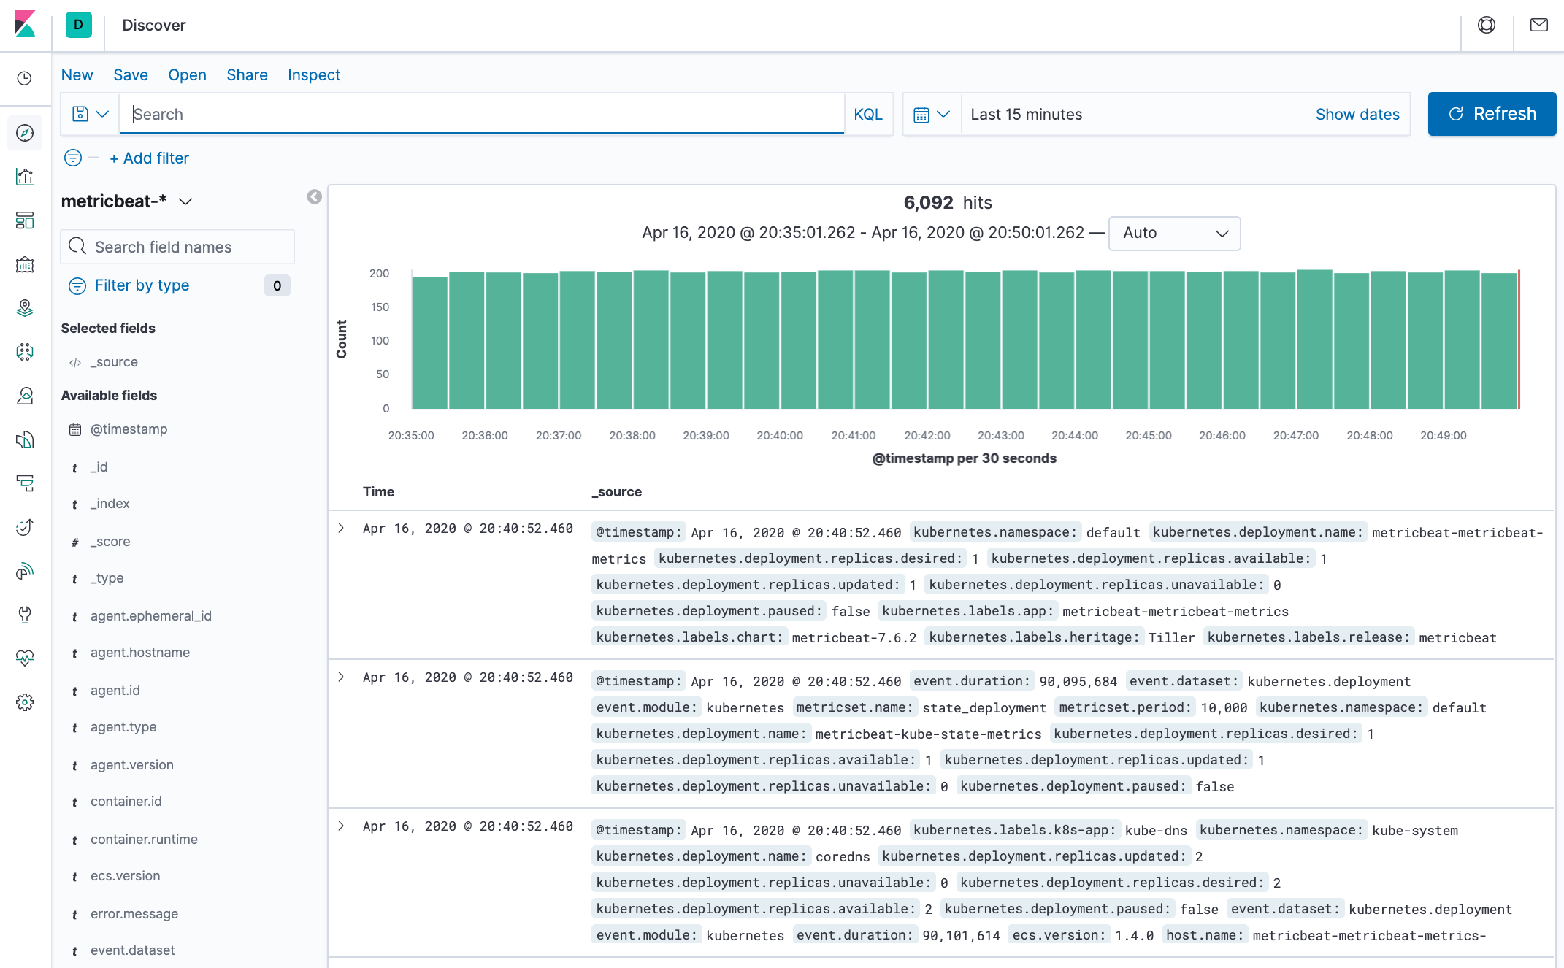Open Machine Learning icon in sidebar
Viewport: 1564px width, 968px height.
25,352
